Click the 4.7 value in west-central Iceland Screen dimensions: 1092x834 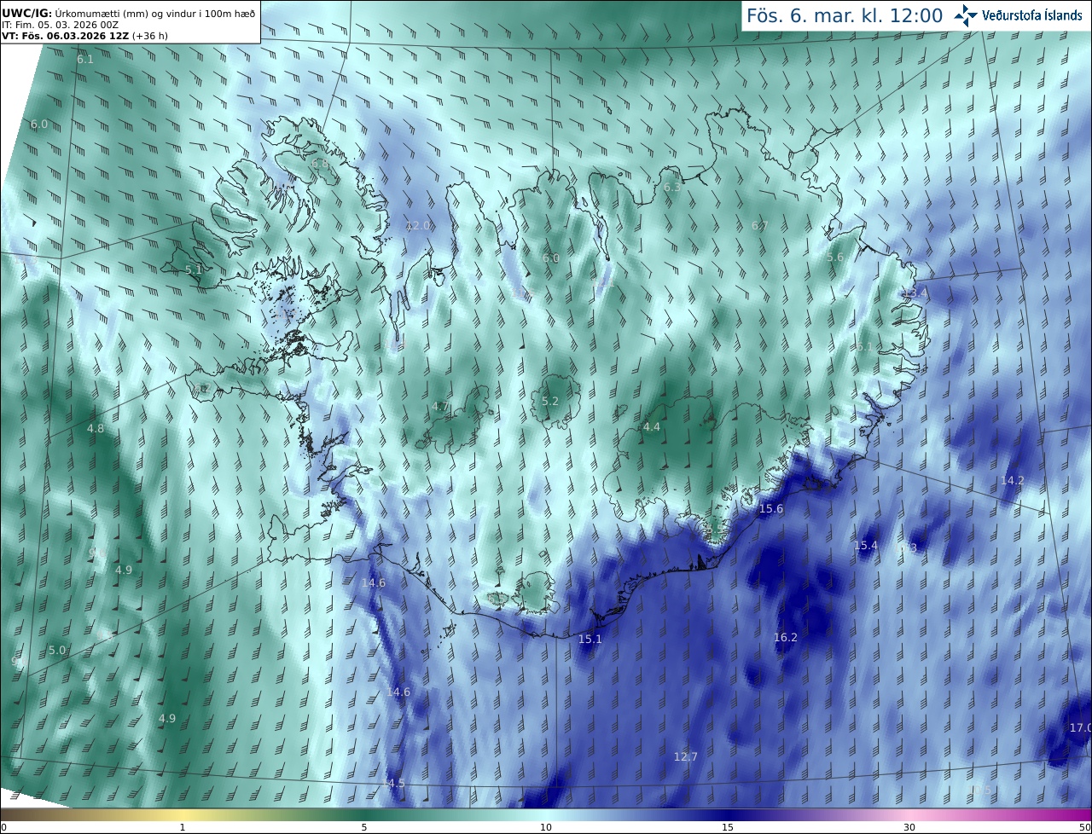(440, 407)
